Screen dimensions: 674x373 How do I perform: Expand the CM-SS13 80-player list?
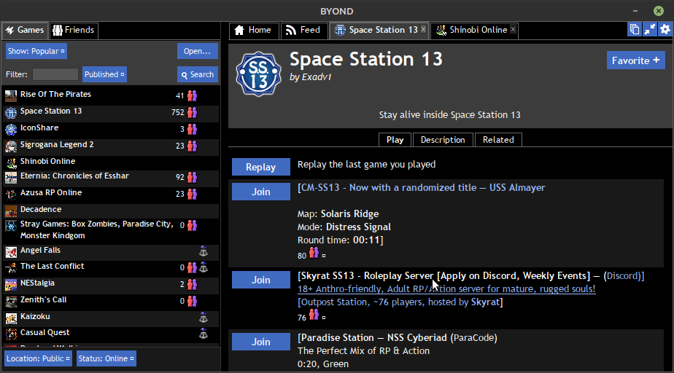point(324,256)
